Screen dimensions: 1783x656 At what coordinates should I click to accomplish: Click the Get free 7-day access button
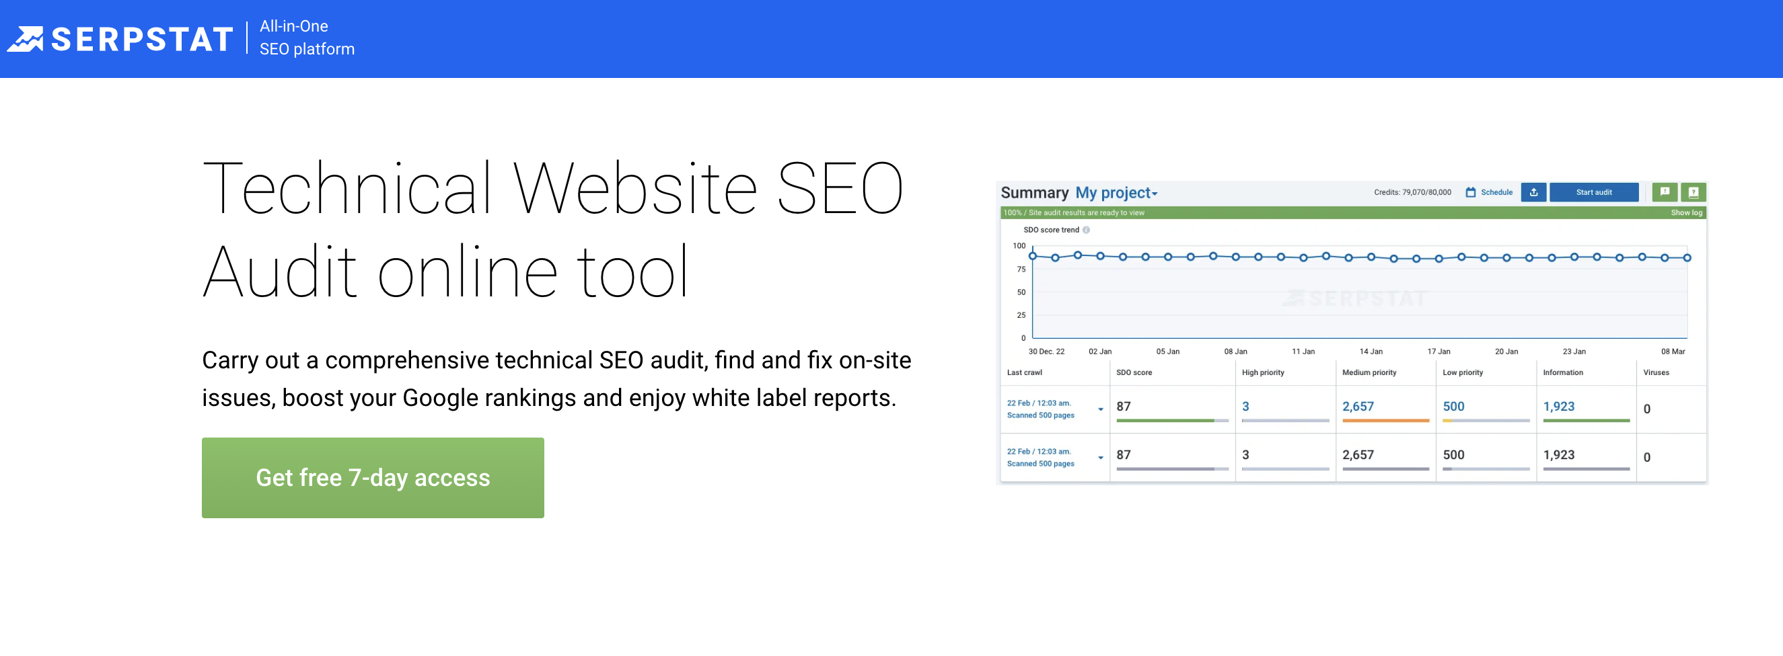tap(372, 478)
